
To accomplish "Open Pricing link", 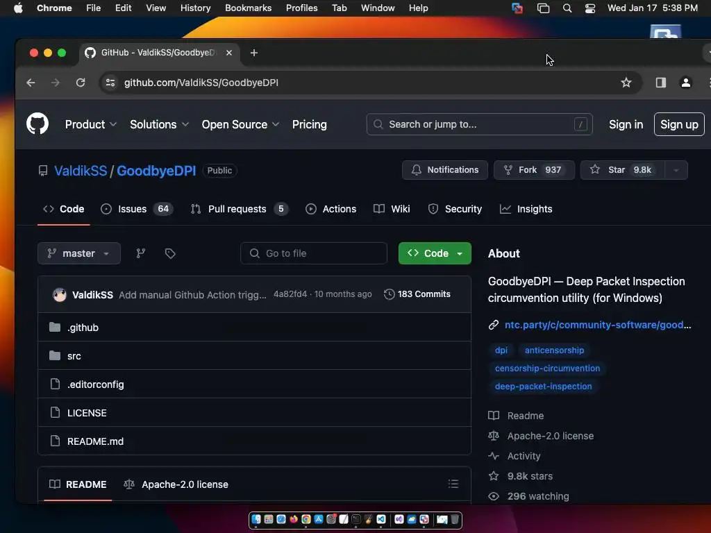I will [309, 124].
